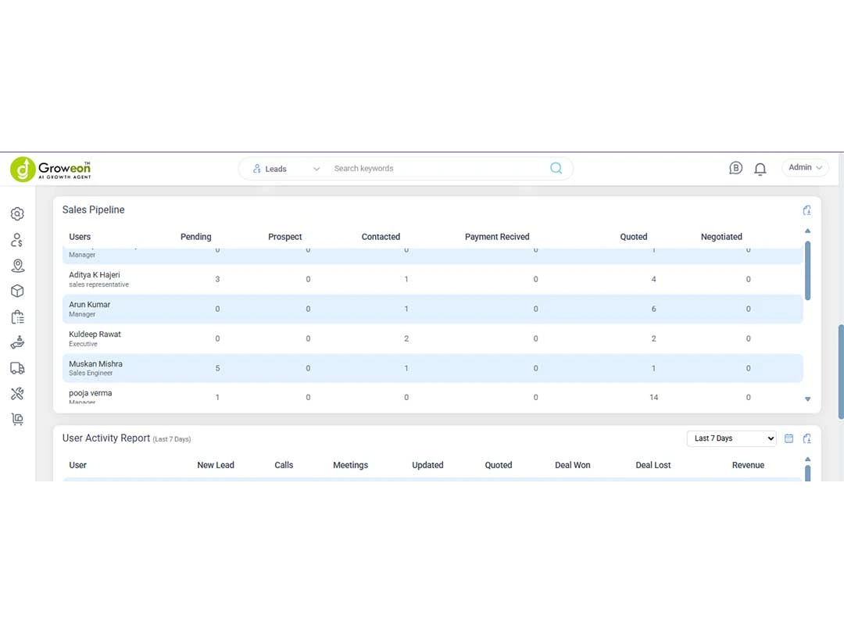Viewport: 844px width, 633px height.
Task: Click the map location pin icon
Action: pyautogui.click(x=17, y=266)
